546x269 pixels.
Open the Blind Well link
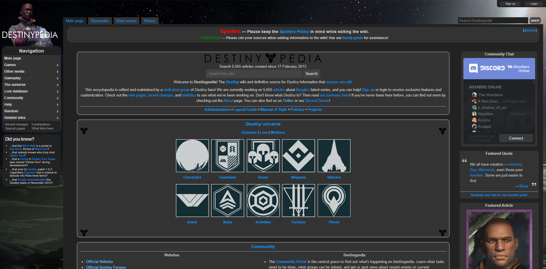29,146
